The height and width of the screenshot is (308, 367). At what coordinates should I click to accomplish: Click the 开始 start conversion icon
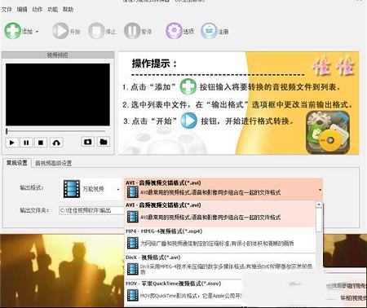(x=60, y=31)
